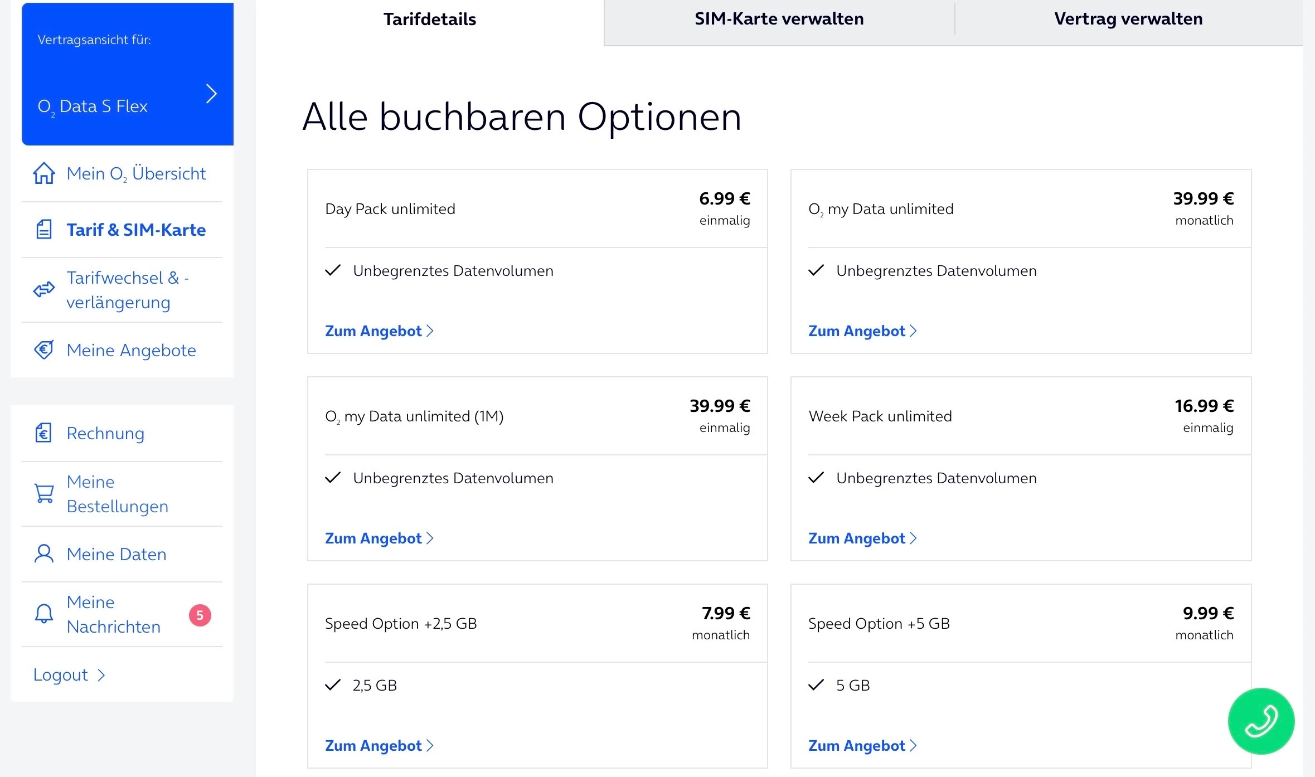Click the euro tag icon for Meine Angebote
The height and width of the screenshot is (777, 1315).
pos(44,350)
